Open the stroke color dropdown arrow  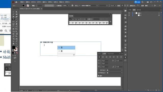[30, 6]
